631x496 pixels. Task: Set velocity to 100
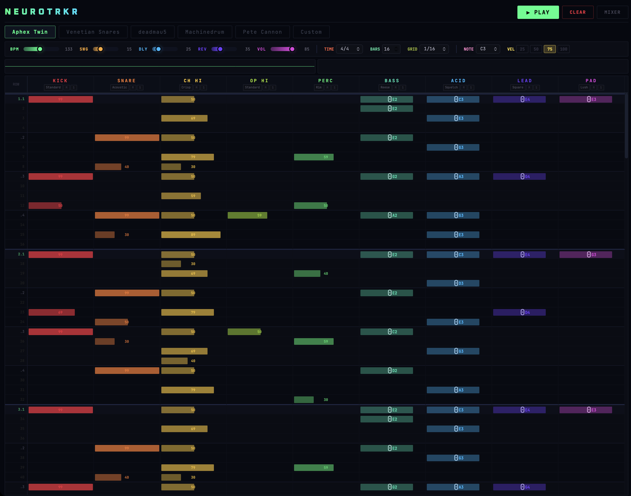563,49
